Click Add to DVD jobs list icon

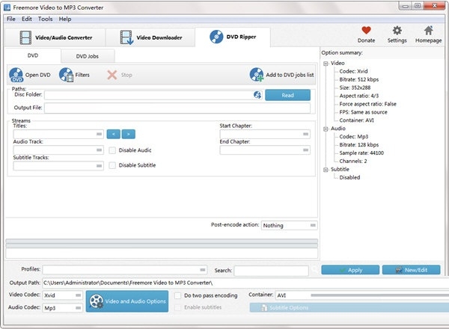257,75
